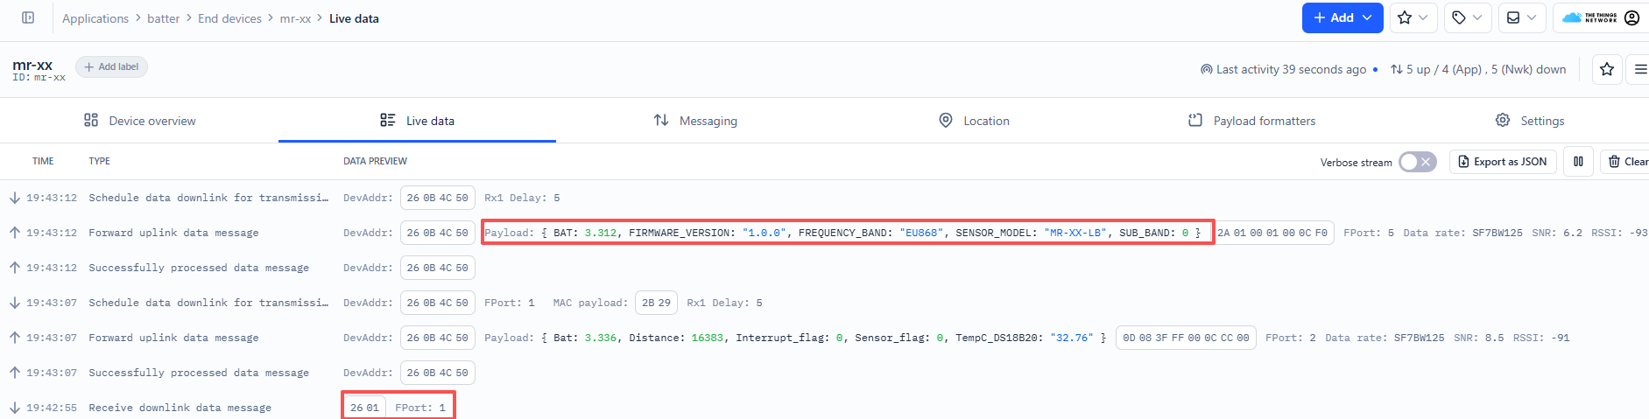1649x419 pixels.
Task: Open 19:43:12 Successfully processed data message
Action: click(824, 268)
